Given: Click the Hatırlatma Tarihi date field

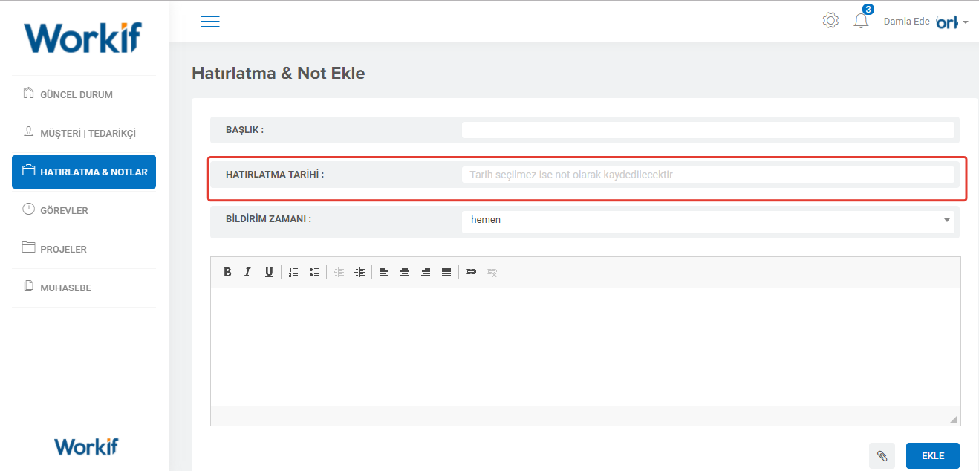Looking at the screenshot, I should [x=708, y=175].
